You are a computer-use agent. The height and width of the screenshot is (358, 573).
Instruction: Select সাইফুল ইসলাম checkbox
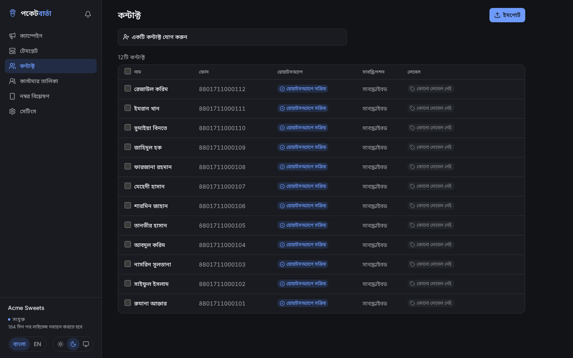pos(128,283)
